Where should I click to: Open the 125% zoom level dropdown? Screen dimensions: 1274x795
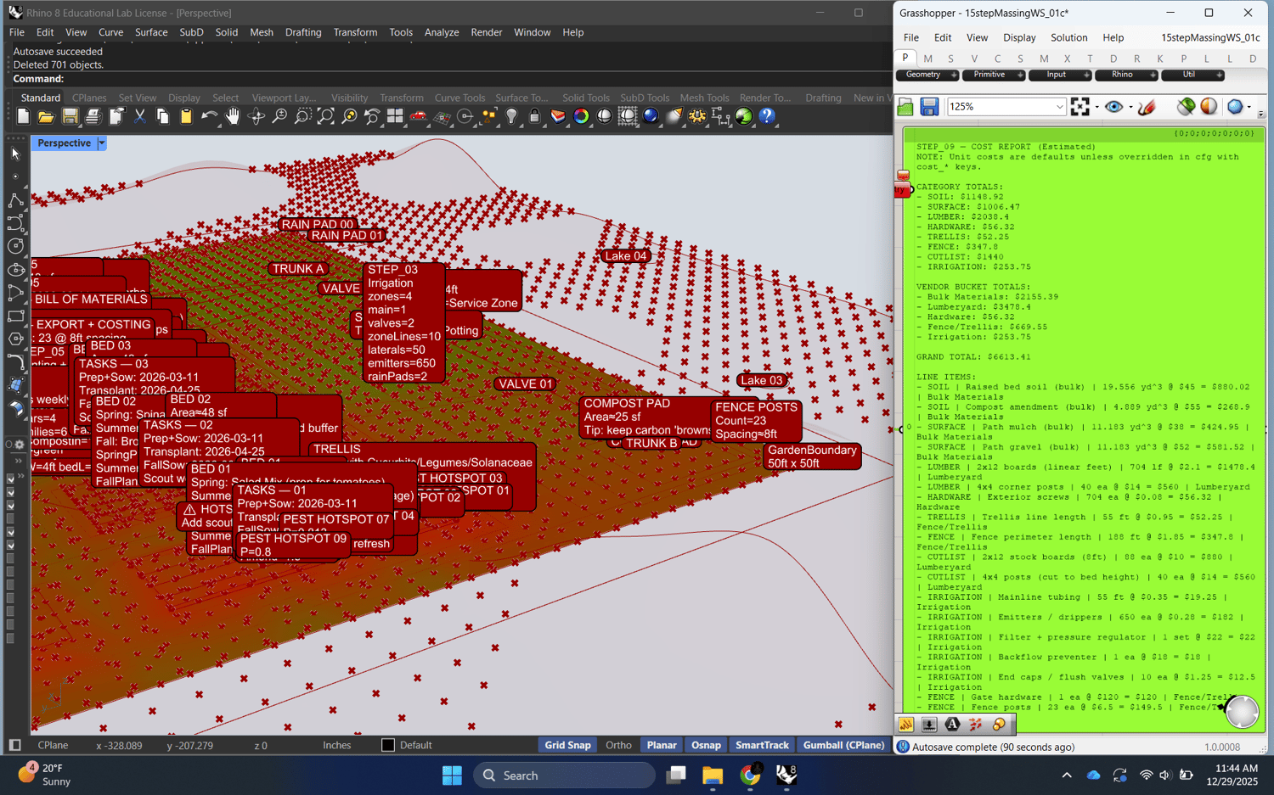[1059, 107]
